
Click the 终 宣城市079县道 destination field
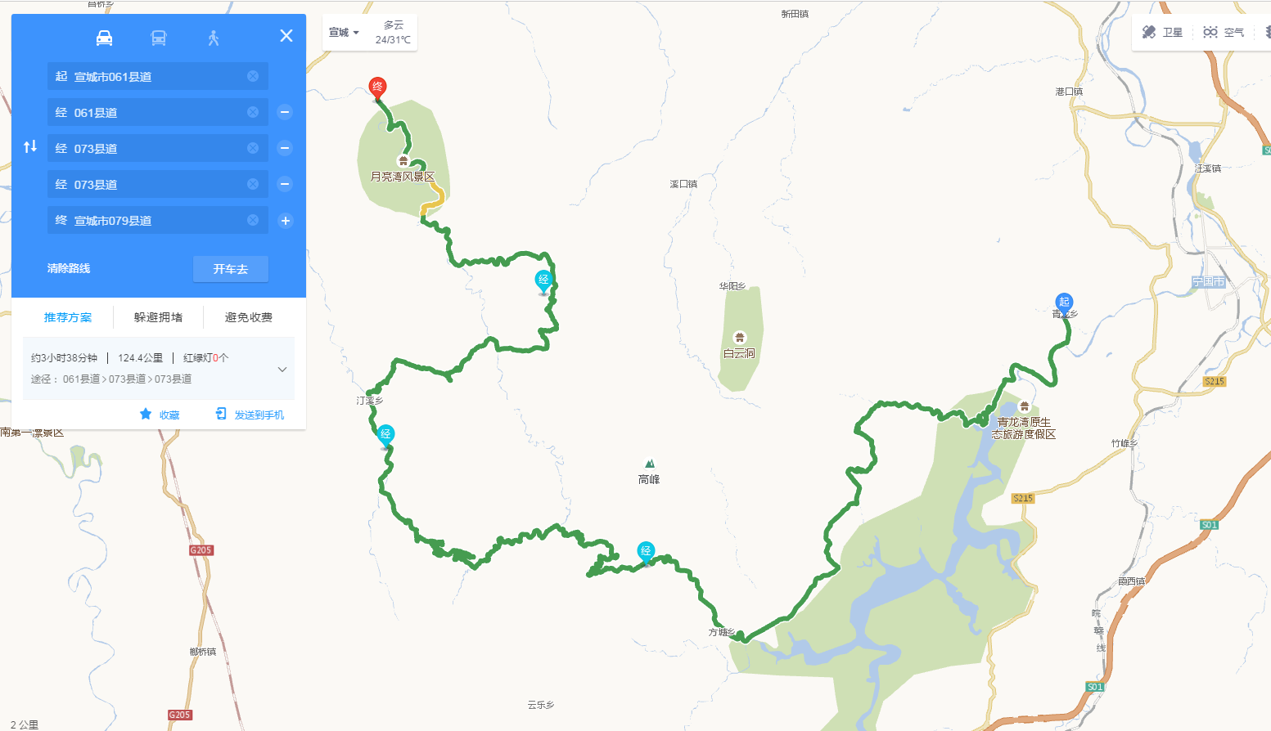tap(158, 220)
